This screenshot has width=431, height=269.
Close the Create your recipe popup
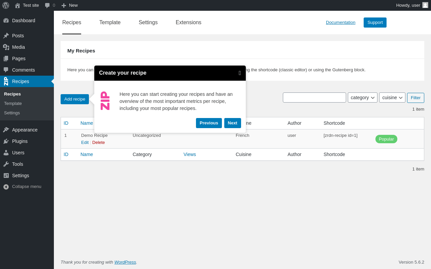(x=240, y=73)
